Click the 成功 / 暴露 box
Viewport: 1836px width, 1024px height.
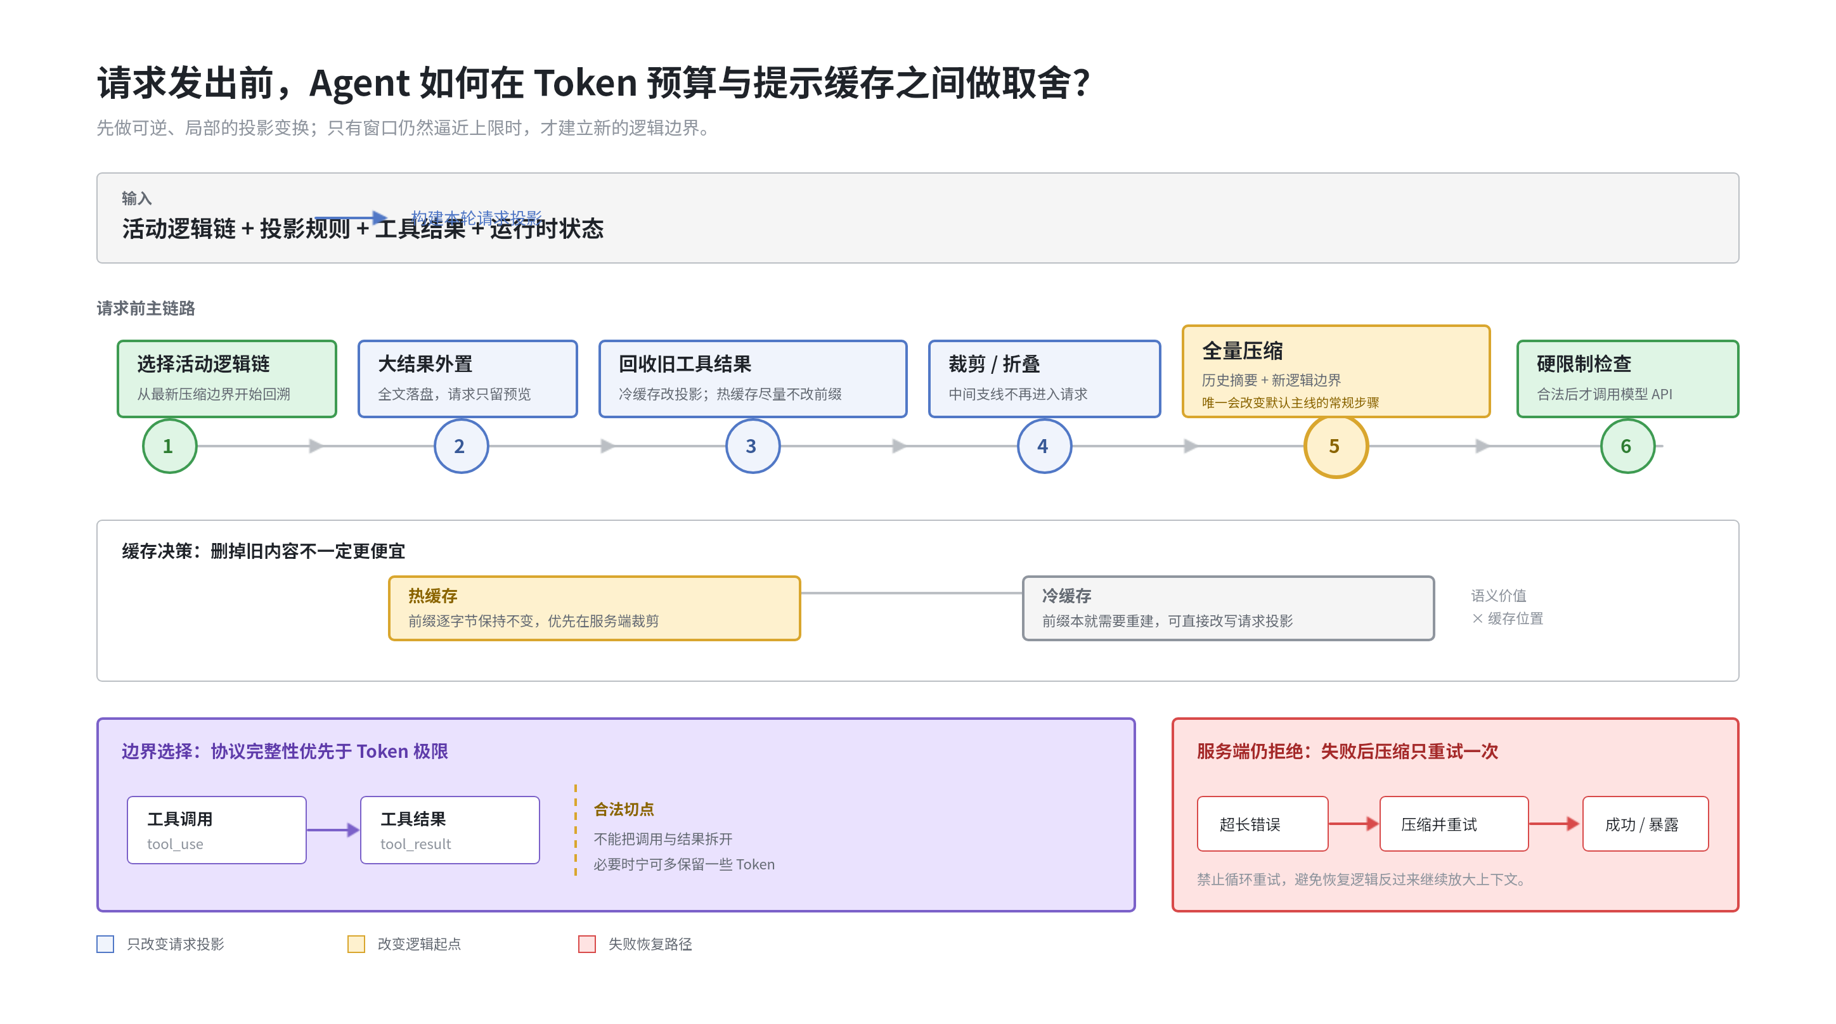tap(1645, 823)
